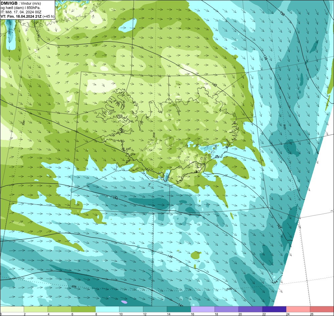The image size is (334, 316).
Task: Click the 6–8 m/s olive green legend swatch
Action: tap(83, 309)
